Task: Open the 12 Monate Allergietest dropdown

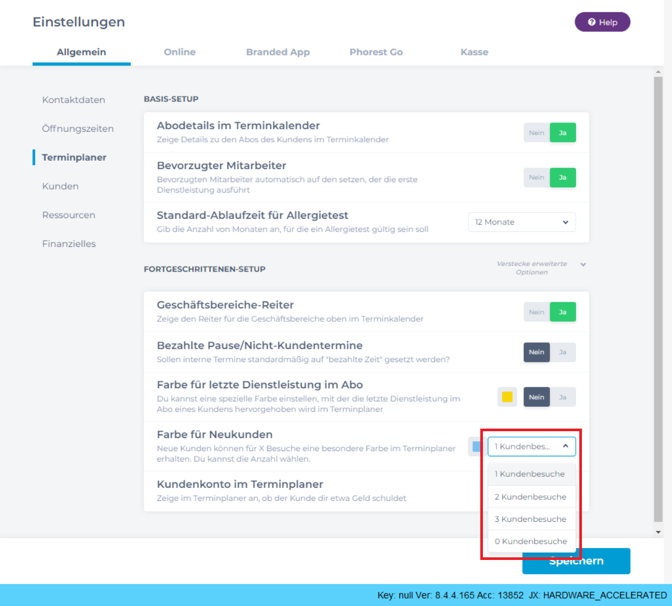Action: click(x=522, y=222)
